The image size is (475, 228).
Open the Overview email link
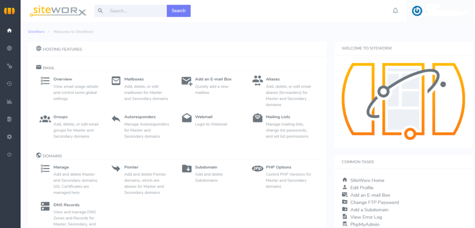click(x=63, y=79)
